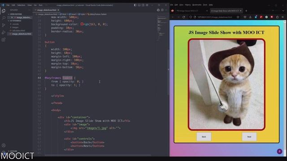Go back in Firefox navigation
The height and width of the screenshot is (161, 287).
173,17
